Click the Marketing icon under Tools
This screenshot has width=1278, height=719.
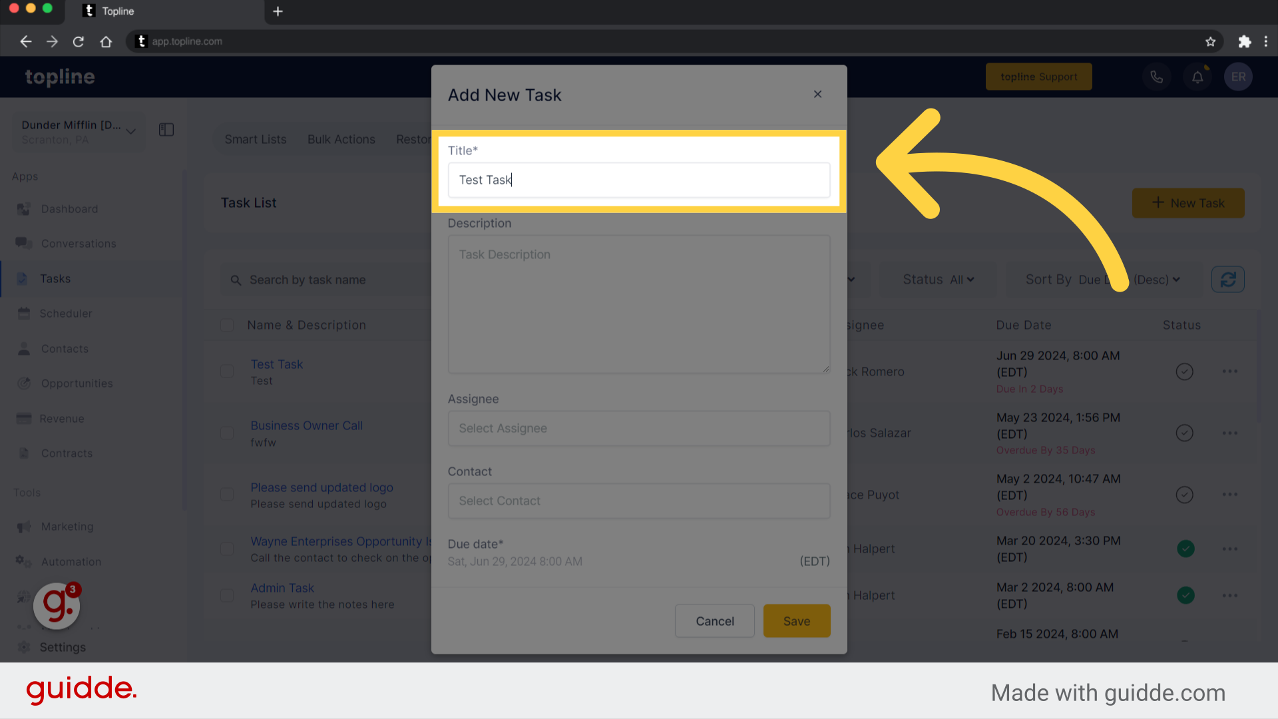pyautogui.click(x=24, y=526)
